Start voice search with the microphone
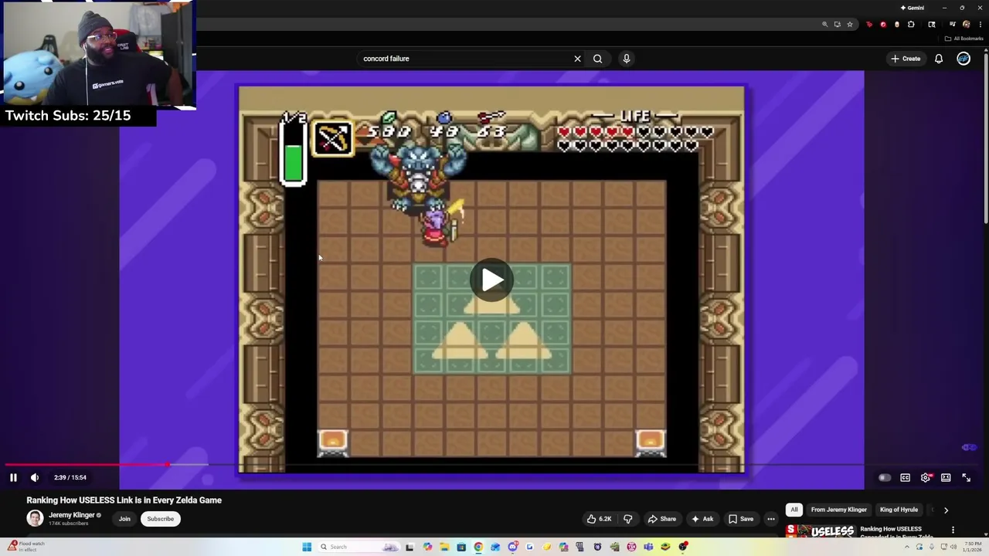 [x=627, y=59]
